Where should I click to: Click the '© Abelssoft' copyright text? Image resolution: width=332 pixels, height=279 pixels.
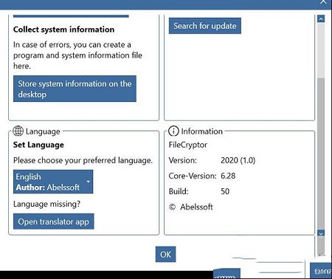pyautogui.click(x=191, y=207)
